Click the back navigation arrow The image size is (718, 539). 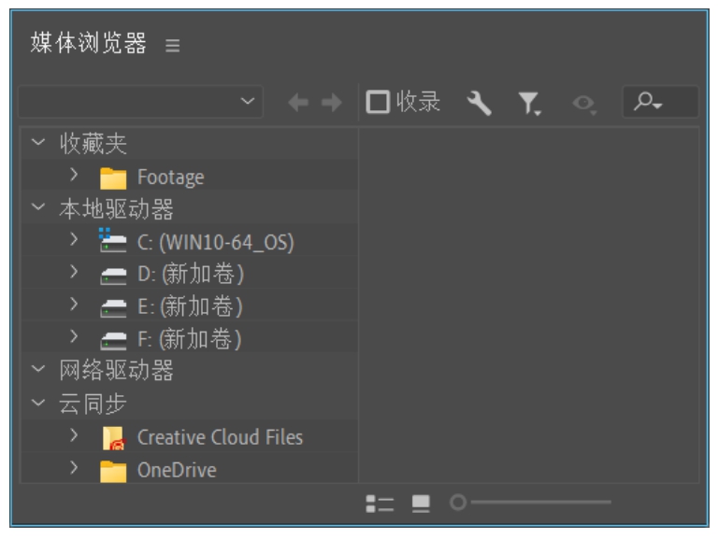(298, 103)
